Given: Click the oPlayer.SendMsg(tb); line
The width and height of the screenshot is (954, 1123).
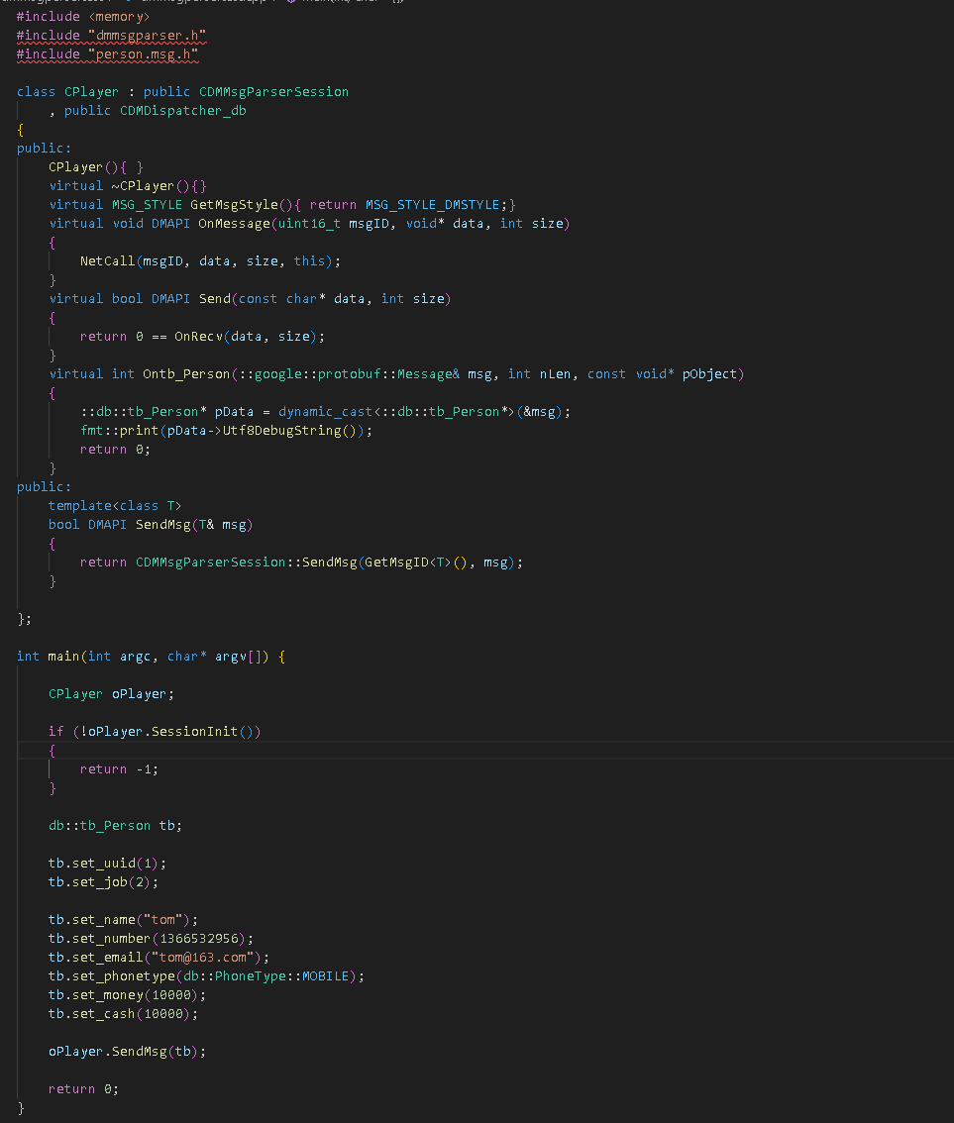Looking at the screenshot, I should (x=127, y=1052).
